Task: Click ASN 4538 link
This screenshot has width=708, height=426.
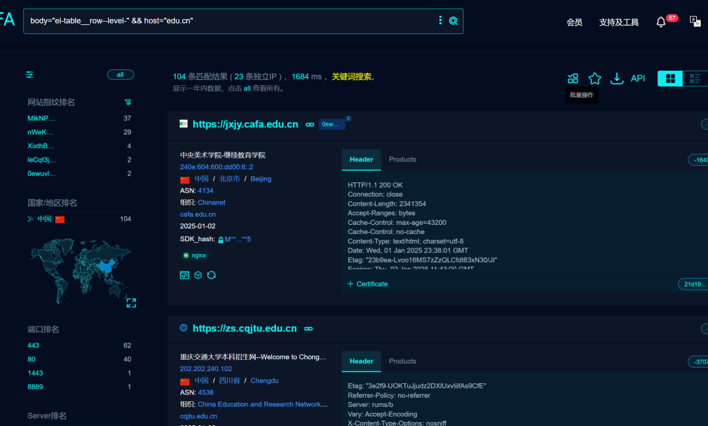Action: pyautogui.click(x=205, y=393)
